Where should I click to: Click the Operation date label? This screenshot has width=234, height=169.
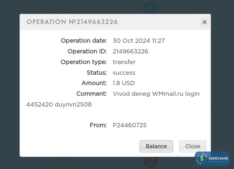[x=84, y=41]
